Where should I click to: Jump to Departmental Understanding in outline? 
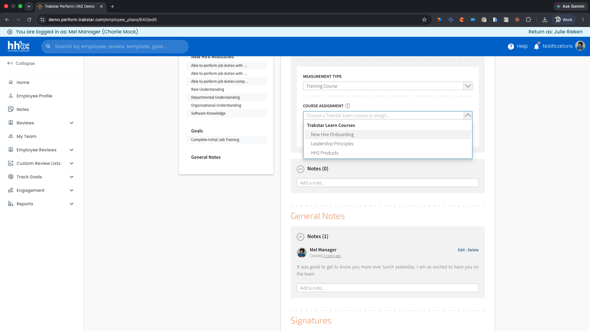point(226,97)
